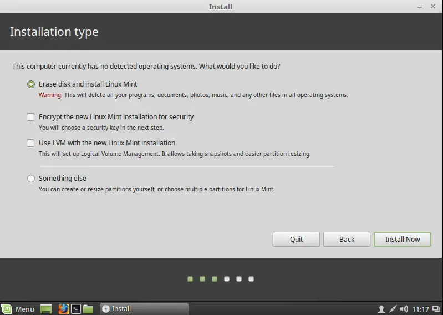This screenshot has width=443, height=315.
Task: Click the red Warning text
Action: click(50, 95)
